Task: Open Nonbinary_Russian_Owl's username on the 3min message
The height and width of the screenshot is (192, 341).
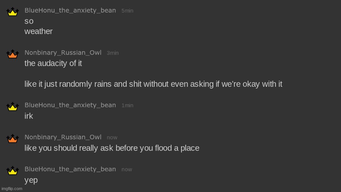Action: (63, 53)
